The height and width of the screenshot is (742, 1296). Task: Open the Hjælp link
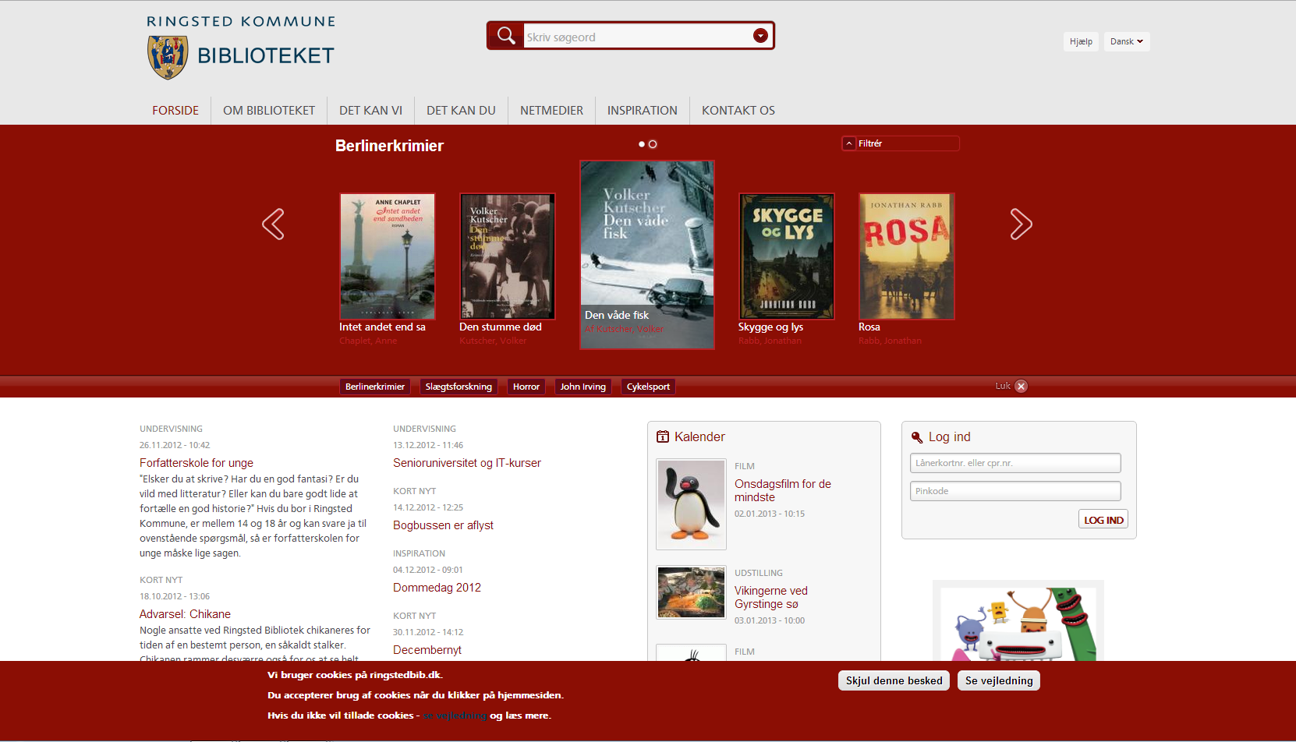[1081, 41]
